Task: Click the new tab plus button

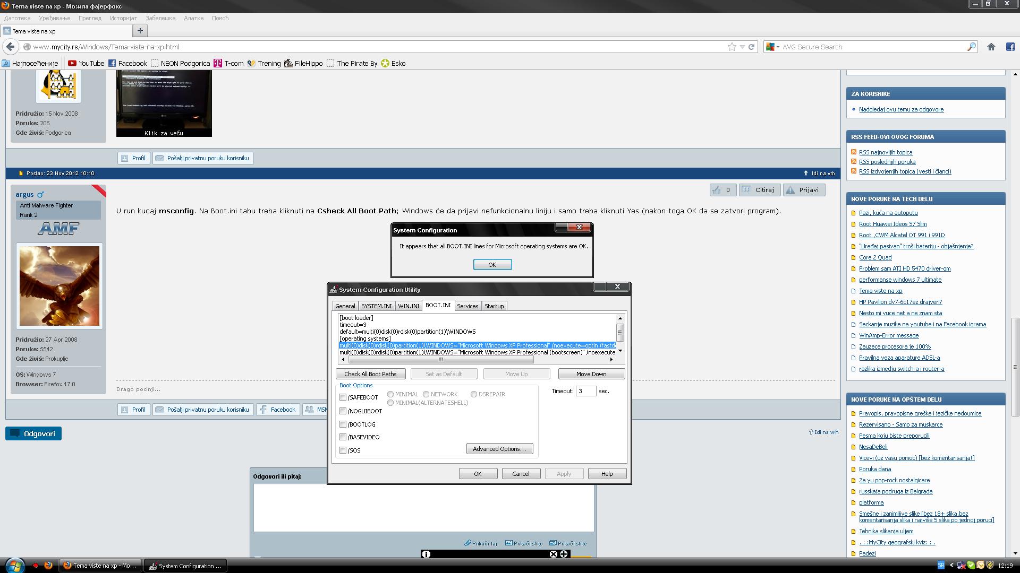Action: pyautogui.click(x=140, y=31)
